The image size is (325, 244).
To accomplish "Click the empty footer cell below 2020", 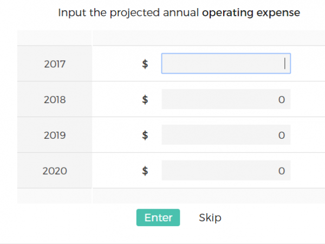I will pyautogui.click(x=55, y=196).
